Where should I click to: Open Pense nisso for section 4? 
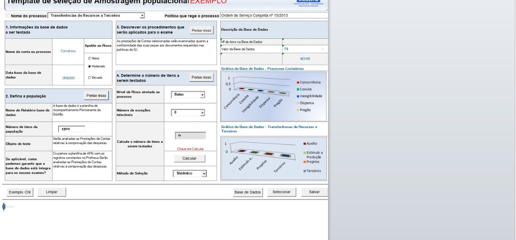click(202, 78)
